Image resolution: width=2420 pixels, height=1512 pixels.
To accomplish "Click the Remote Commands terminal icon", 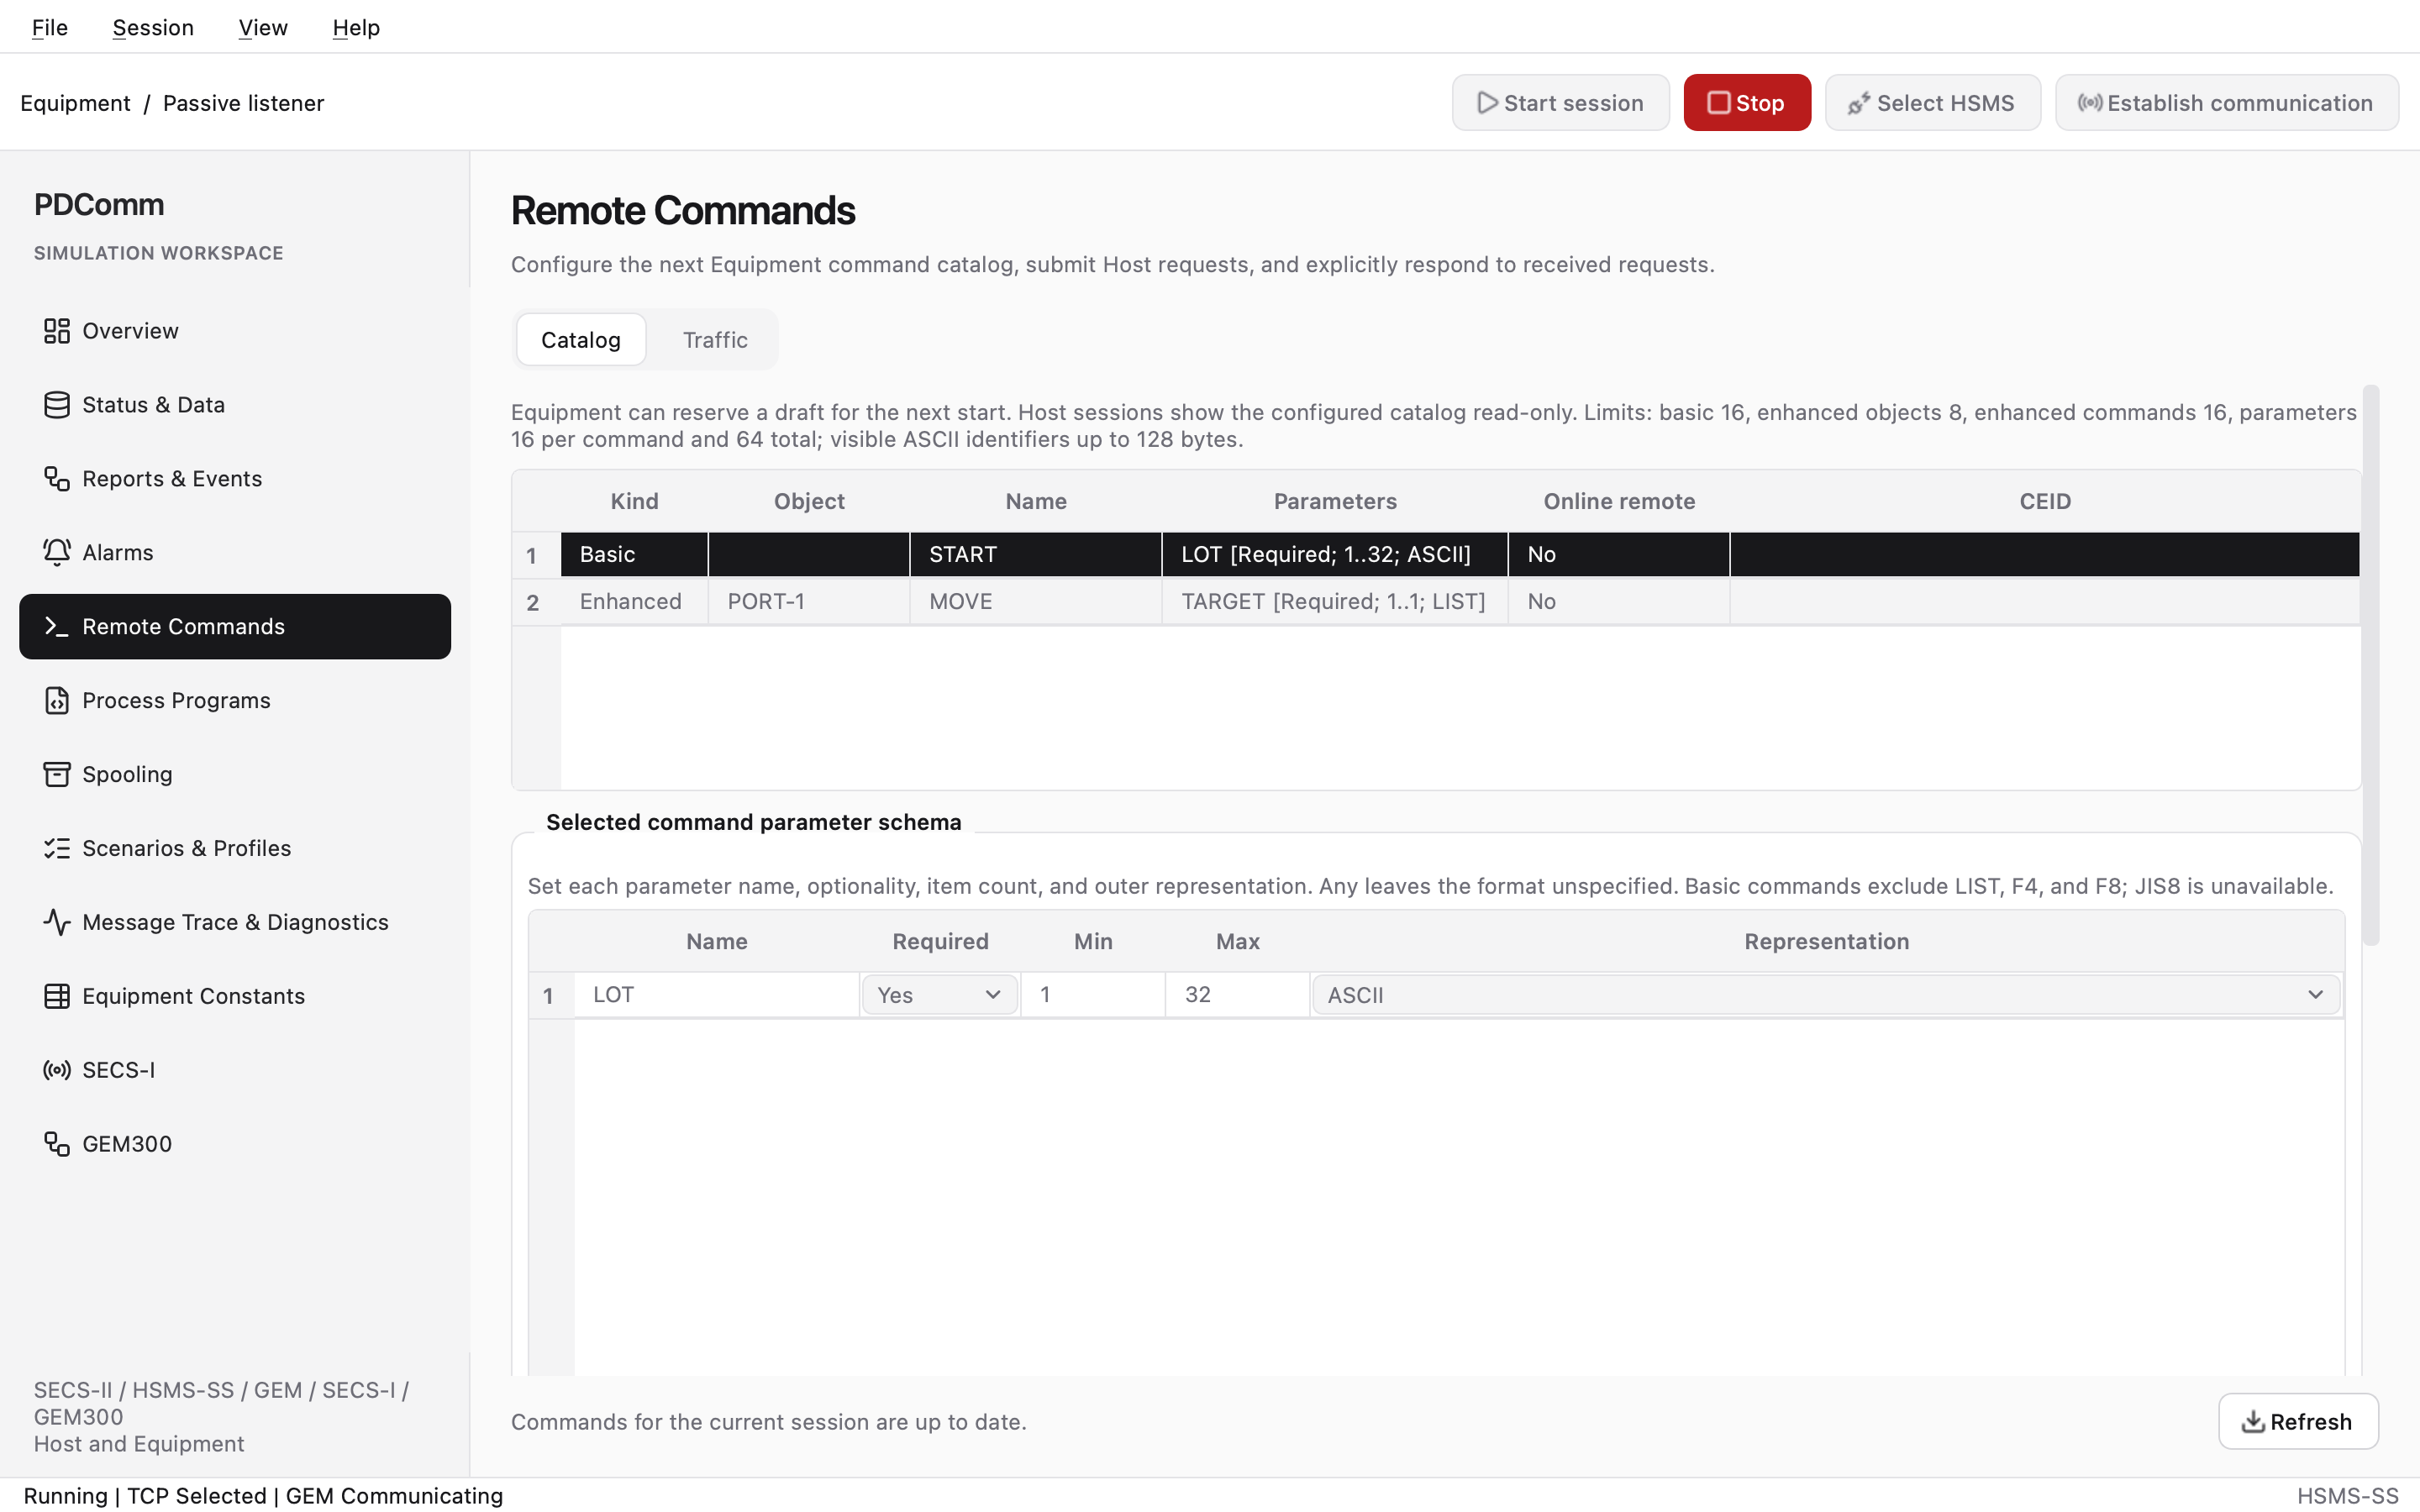I will [57, 627].
